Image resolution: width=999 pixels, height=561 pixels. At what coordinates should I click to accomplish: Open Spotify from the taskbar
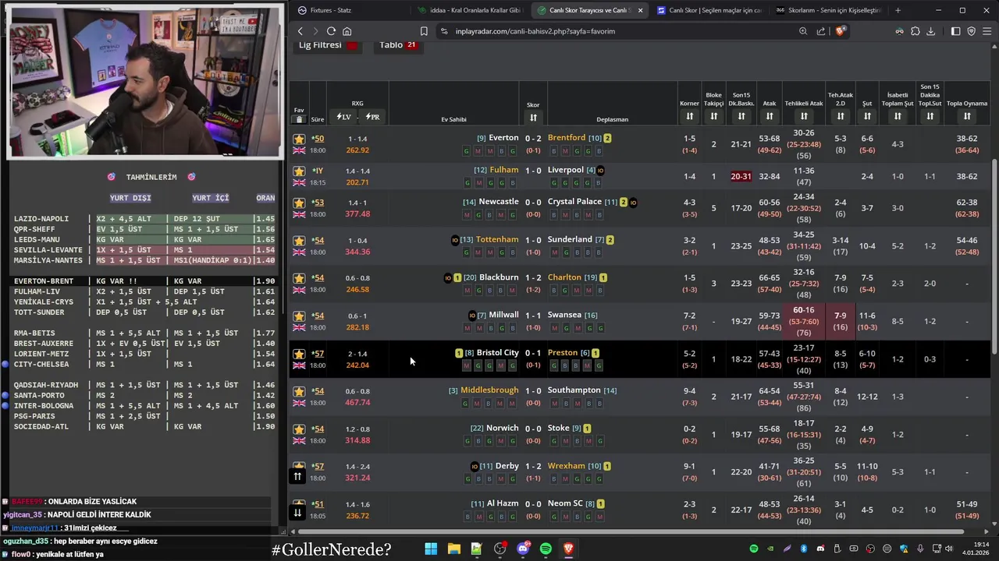pos(546,549)
